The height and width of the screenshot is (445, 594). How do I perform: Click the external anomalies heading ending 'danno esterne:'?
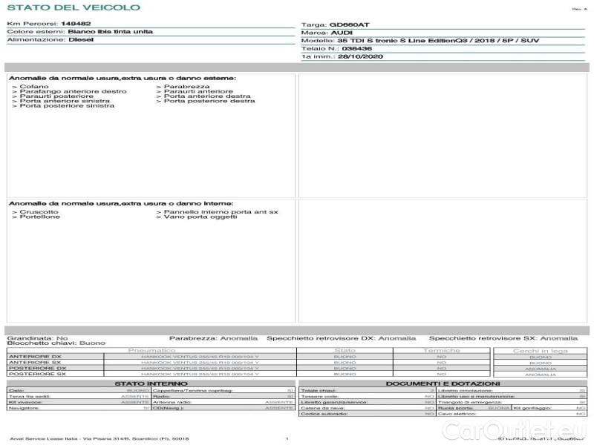tap(123, 78)
